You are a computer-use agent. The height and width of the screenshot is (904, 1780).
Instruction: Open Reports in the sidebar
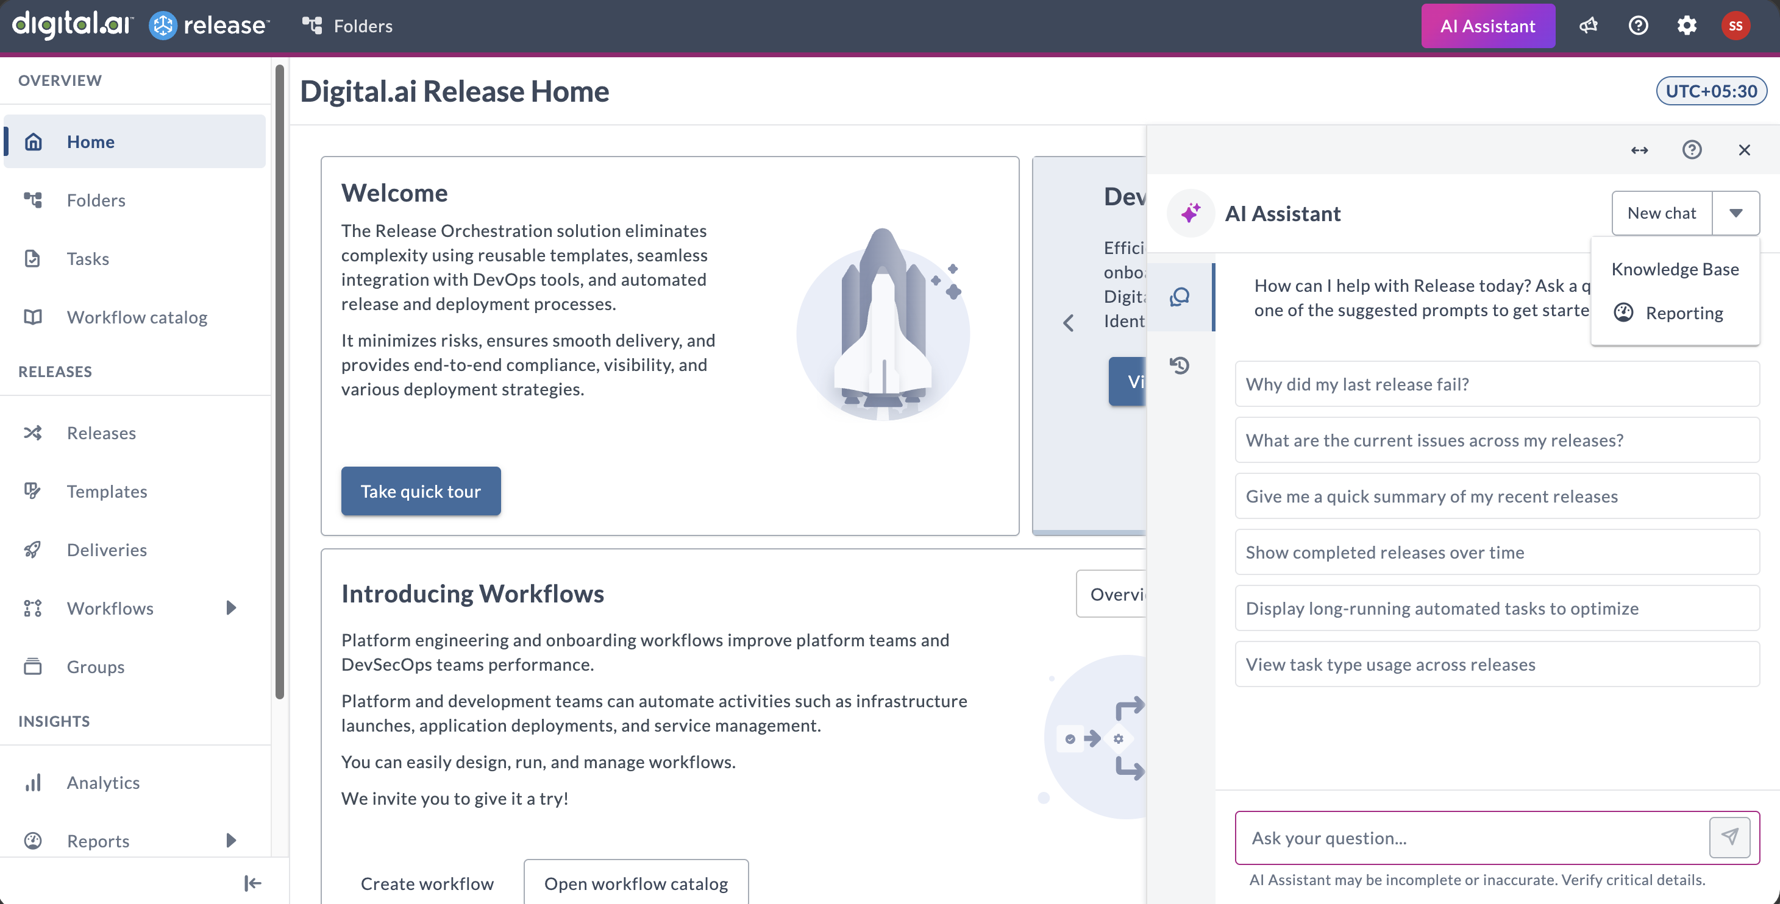[135, 841]
